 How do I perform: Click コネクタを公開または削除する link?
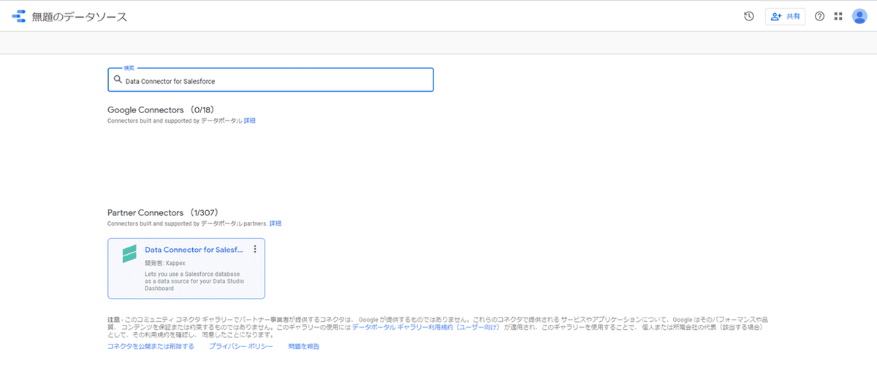tap(151, 346)
